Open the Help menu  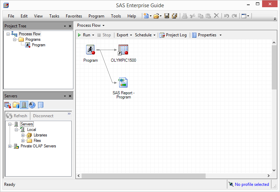click(x=132, y=16)
